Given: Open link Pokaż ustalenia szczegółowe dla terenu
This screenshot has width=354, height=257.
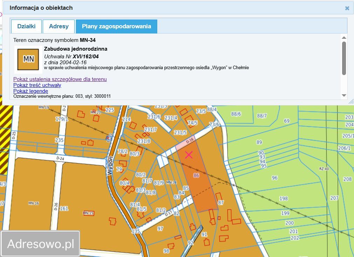Looking at the screenshot, I should (60, 79).
